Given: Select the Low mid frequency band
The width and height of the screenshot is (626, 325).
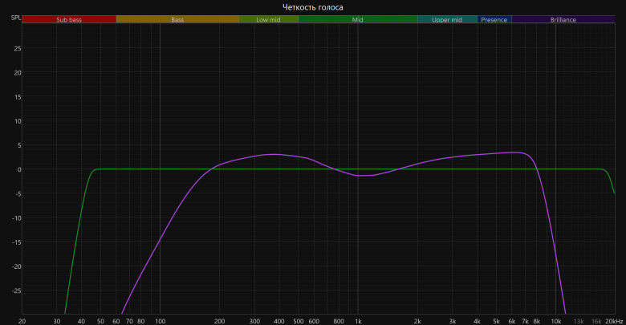Looking at the screenshot, I should point(268,19).
